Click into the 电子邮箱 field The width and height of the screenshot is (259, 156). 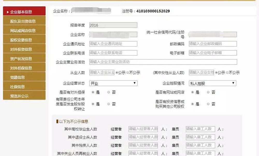(213, 53)
